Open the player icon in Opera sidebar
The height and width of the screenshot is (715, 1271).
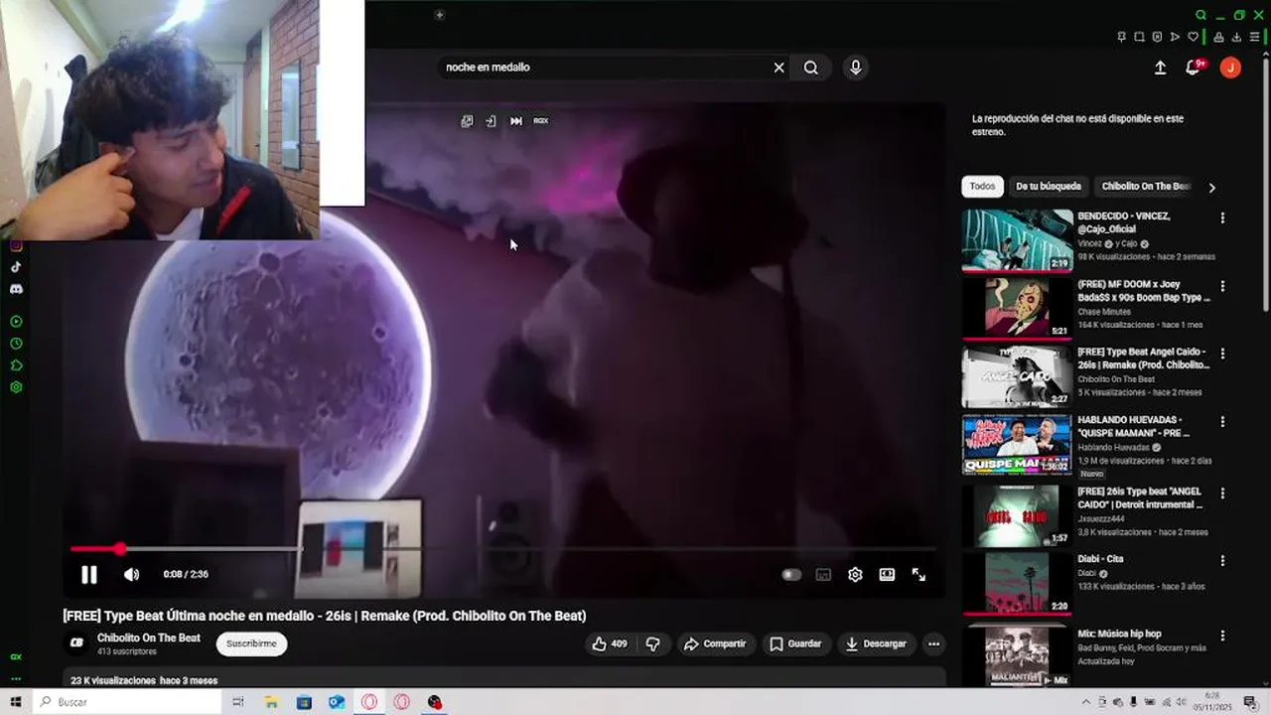point(16,322)
